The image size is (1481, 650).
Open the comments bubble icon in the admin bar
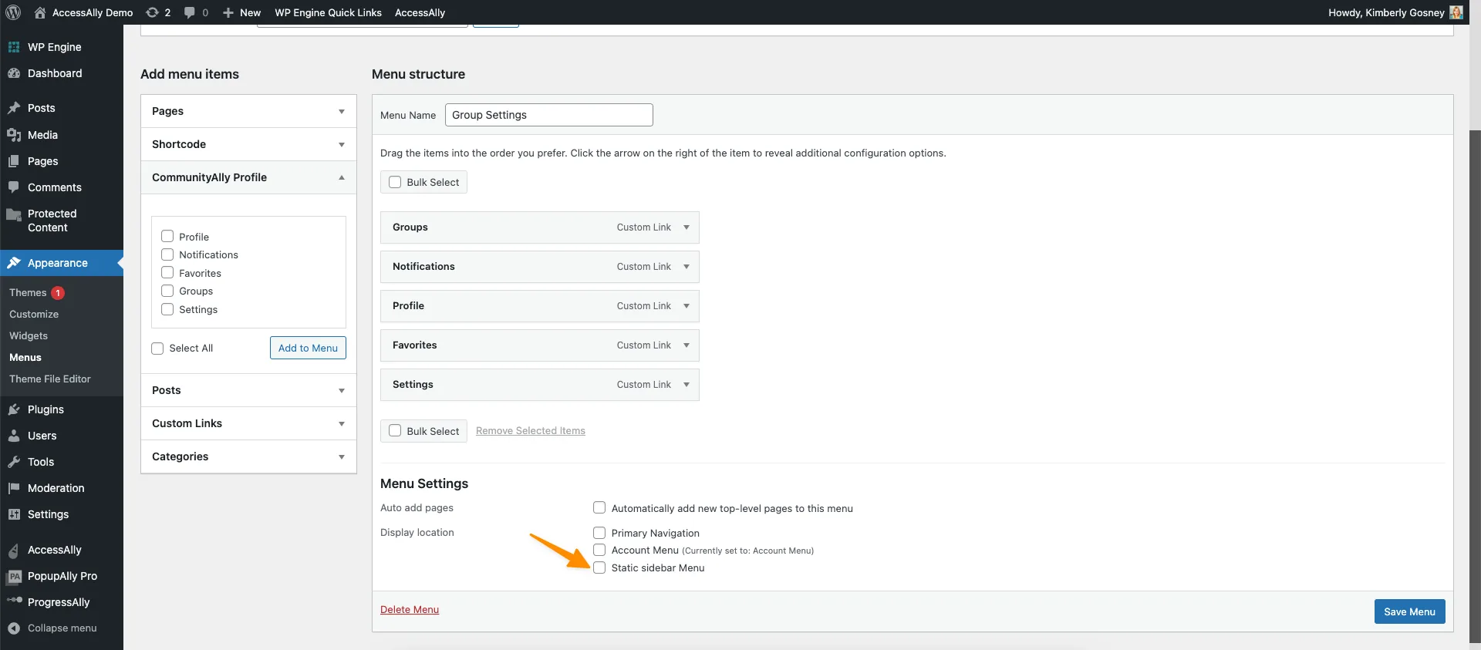[190, 12]
